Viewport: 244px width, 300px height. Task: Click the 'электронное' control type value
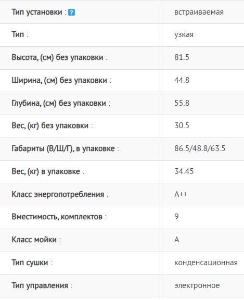tap(197, 285)
